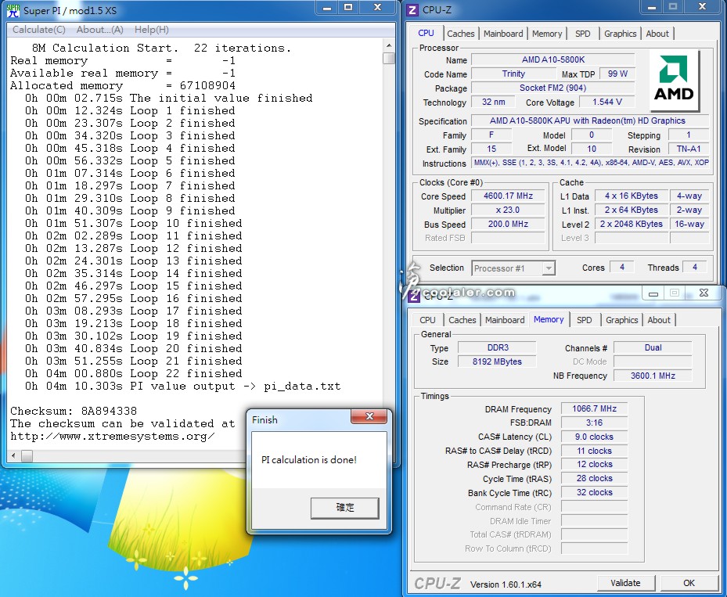Switch to Graphics tab in lower CPU-Z window
This screenshot has width=727, height=597.
(x=622, y=320)
